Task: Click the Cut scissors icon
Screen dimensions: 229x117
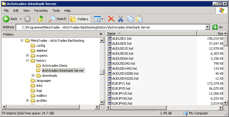Action: coord(121,19)
